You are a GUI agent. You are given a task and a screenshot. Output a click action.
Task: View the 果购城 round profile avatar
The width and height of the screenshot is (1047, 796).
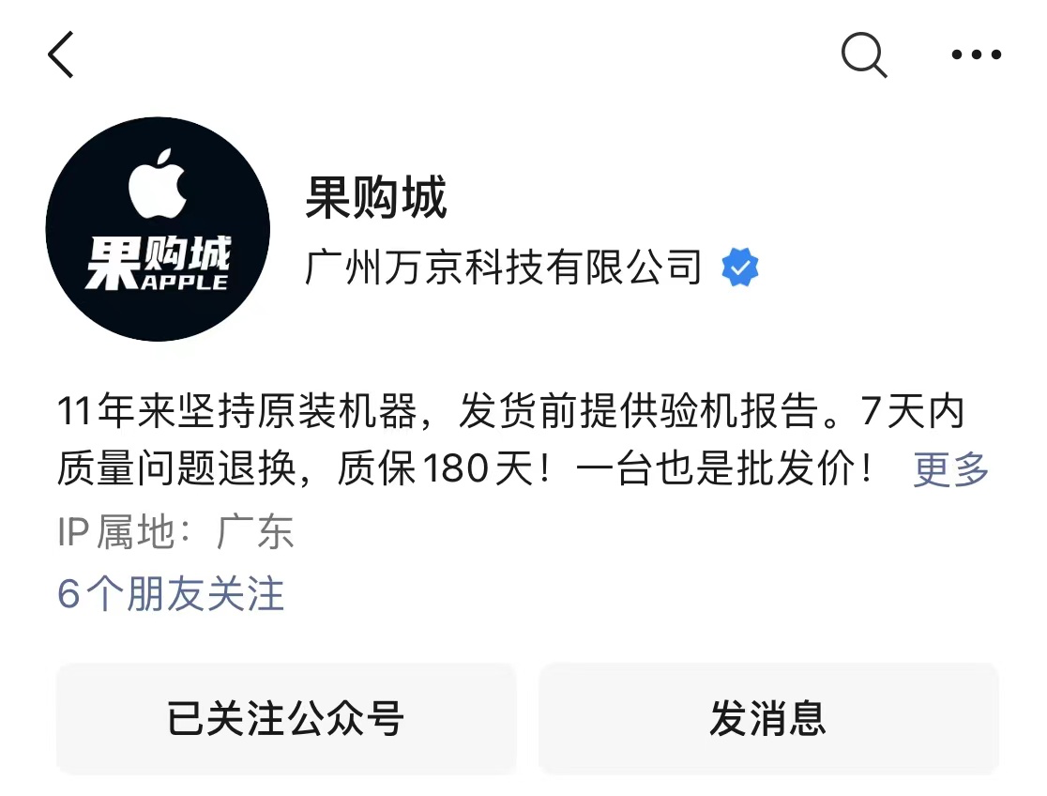tap(158, 229)
